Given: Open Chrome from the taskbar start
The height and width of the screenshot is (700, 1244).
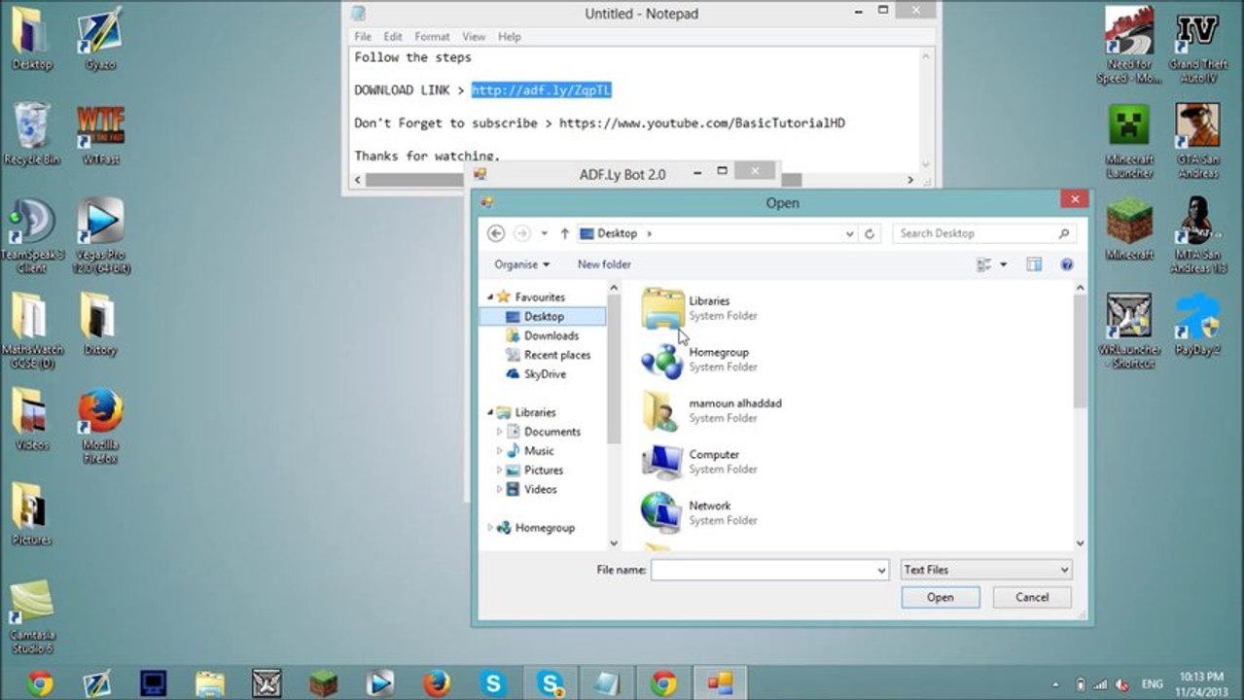Looking at the screenshot, I should pyautogui.click(x=40, y=683).
